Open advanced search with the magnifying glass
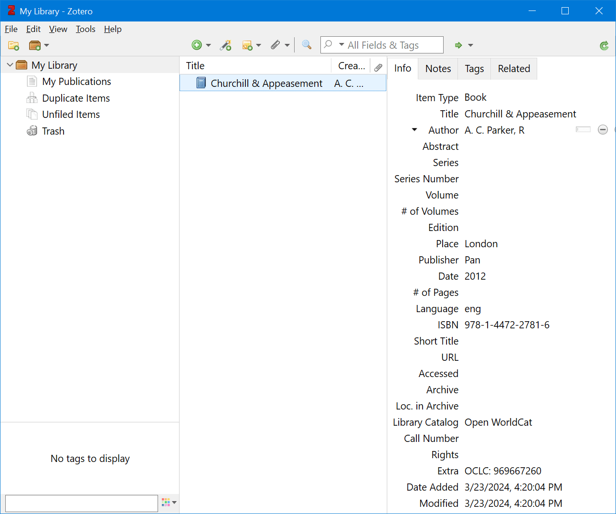The height and width of the screenshot is (514, 616). tap(306, 45)
